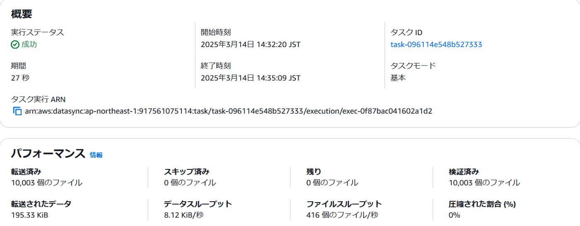This screenshot has width=580, height=226.
Task: Click the end time 14:35:09 JST value
Action: pyautogui.click(x=251, y=78)
